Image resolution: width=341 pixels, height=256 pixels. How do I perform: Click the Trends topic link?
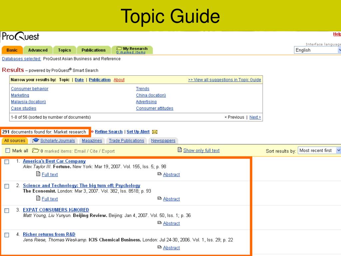coord(143,89)
